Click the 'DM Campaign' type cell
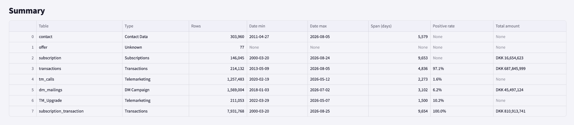The image size is (574, 125). (x=156, y=90)
